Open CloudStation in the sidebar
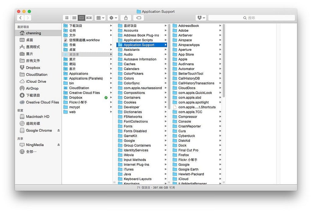Image resolution: width=312 pixels, height=212 pixels. tap(38, 75)
